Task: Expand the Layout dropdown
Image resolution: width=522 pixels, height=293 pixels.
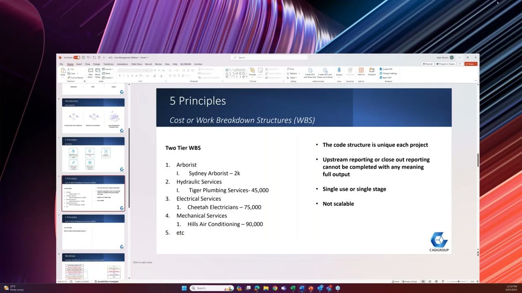Action: [108, 69]
